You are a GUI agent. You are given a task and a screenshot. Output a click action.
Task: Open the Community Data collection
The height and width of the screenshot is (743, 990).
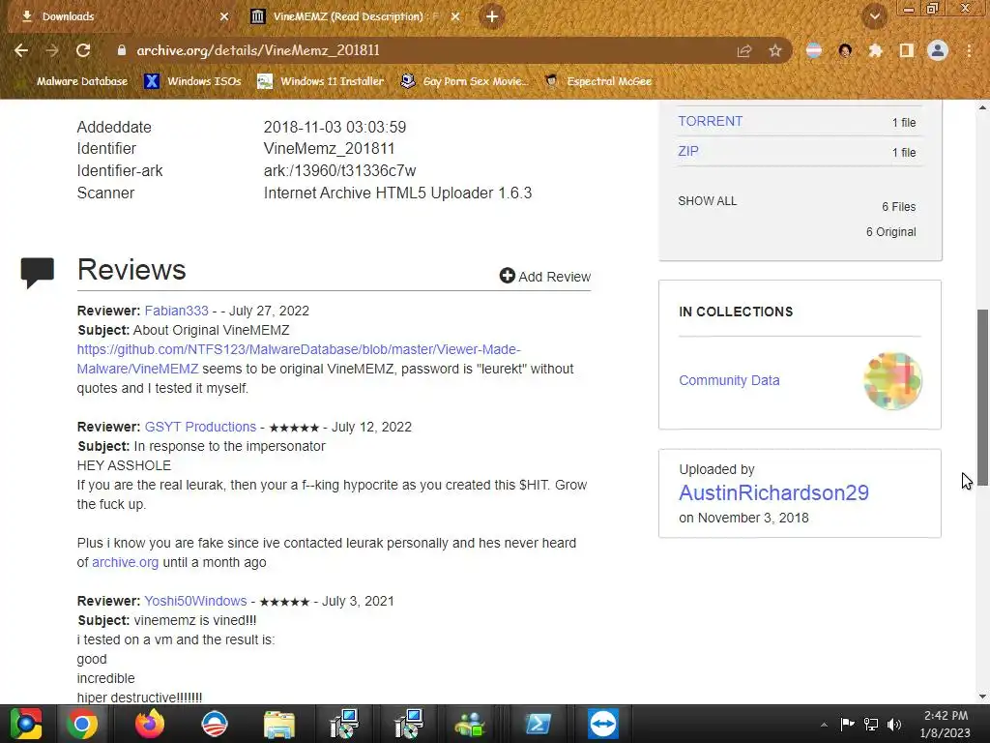[729, 380]
